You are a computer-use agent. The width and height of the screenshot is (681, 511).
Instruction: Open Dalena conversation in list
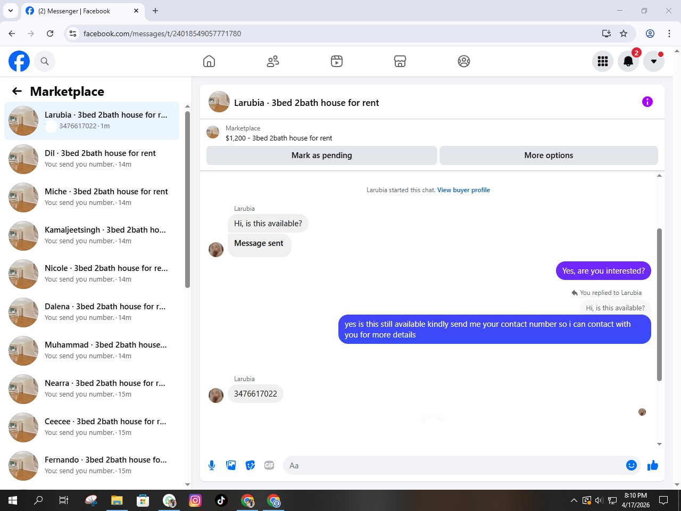pos(92,312)
